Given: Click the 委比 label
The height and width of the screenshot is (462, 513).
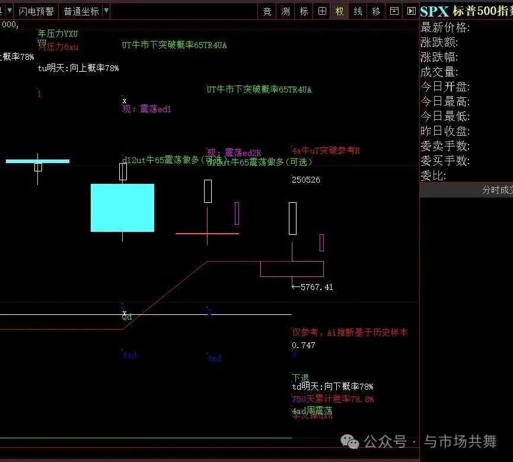Looking at the screenshot, I should pyautogui.click(x=433, y=176).
